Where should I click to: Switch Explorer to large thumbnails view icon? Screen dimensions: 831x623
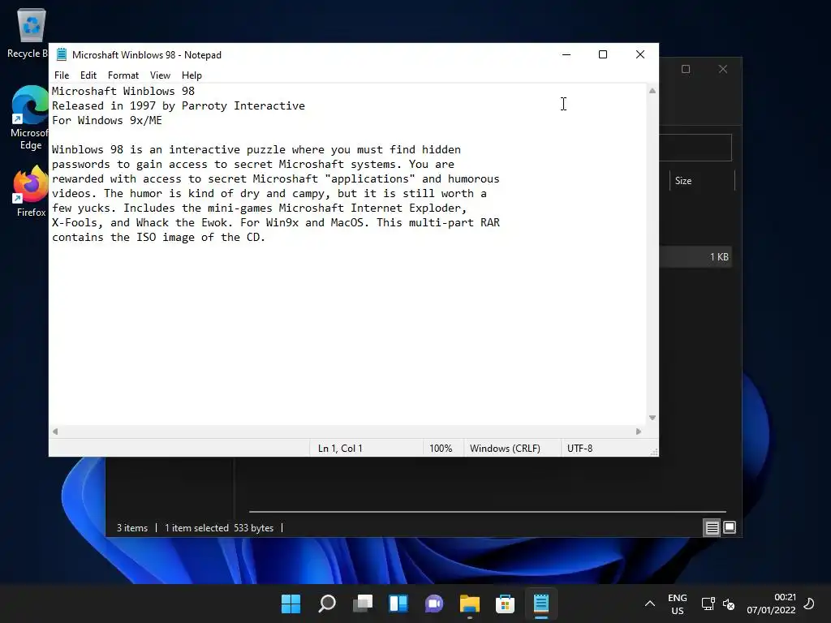[x=730, y=527]
